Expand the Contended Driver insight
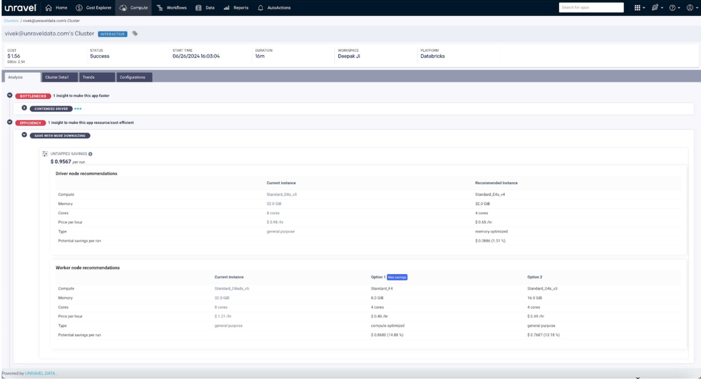Image resolution: width=701 pixels, height=379 pixels. 24,108
